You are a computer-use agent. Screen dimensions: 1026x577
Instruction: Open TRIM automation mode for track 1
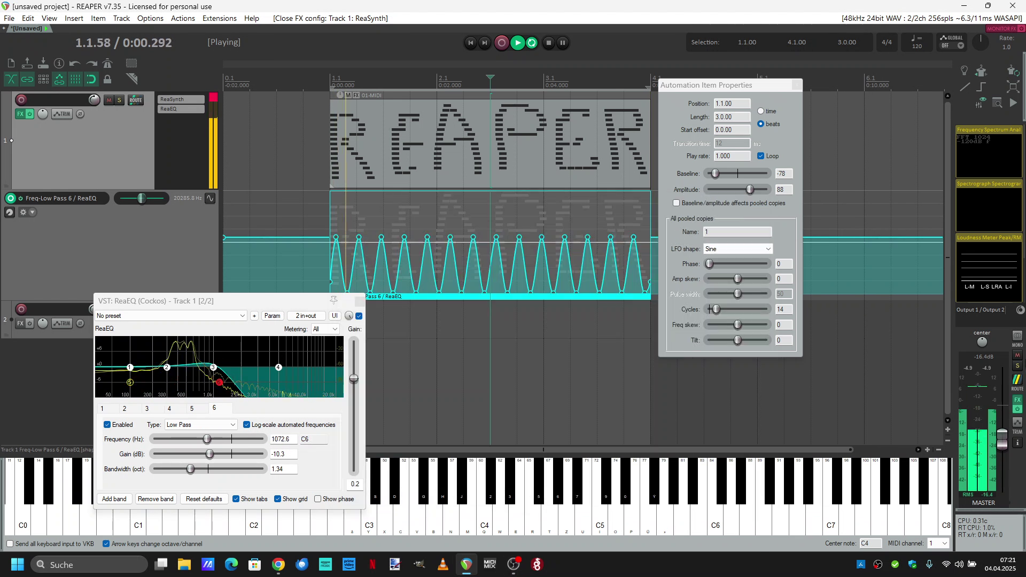pyautogui.click(x=62, y=114)
